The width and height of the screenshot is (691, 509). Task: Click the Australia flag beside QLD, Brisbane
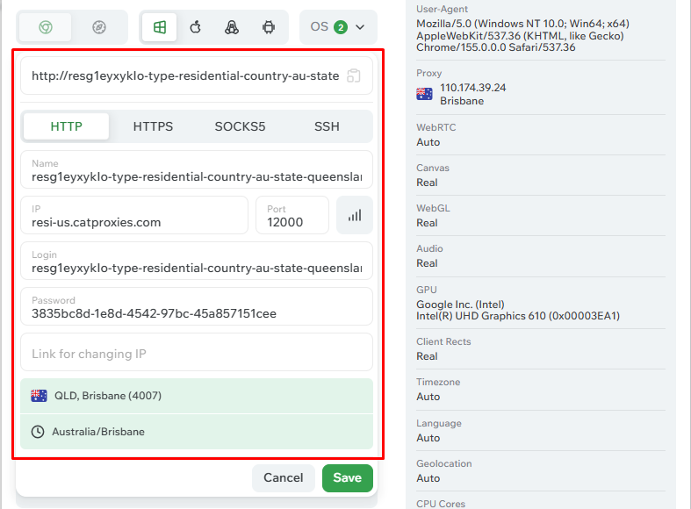coord(39,396)
